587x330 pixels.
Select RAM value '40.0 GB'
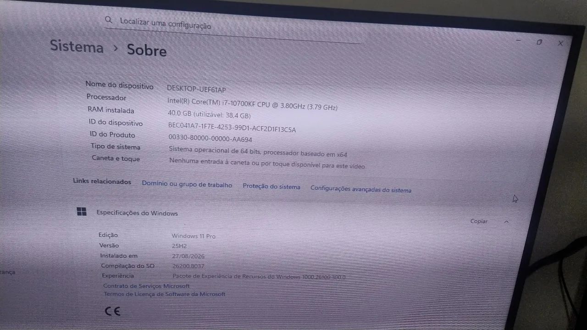pyautogui.click(x=180, y=113)
